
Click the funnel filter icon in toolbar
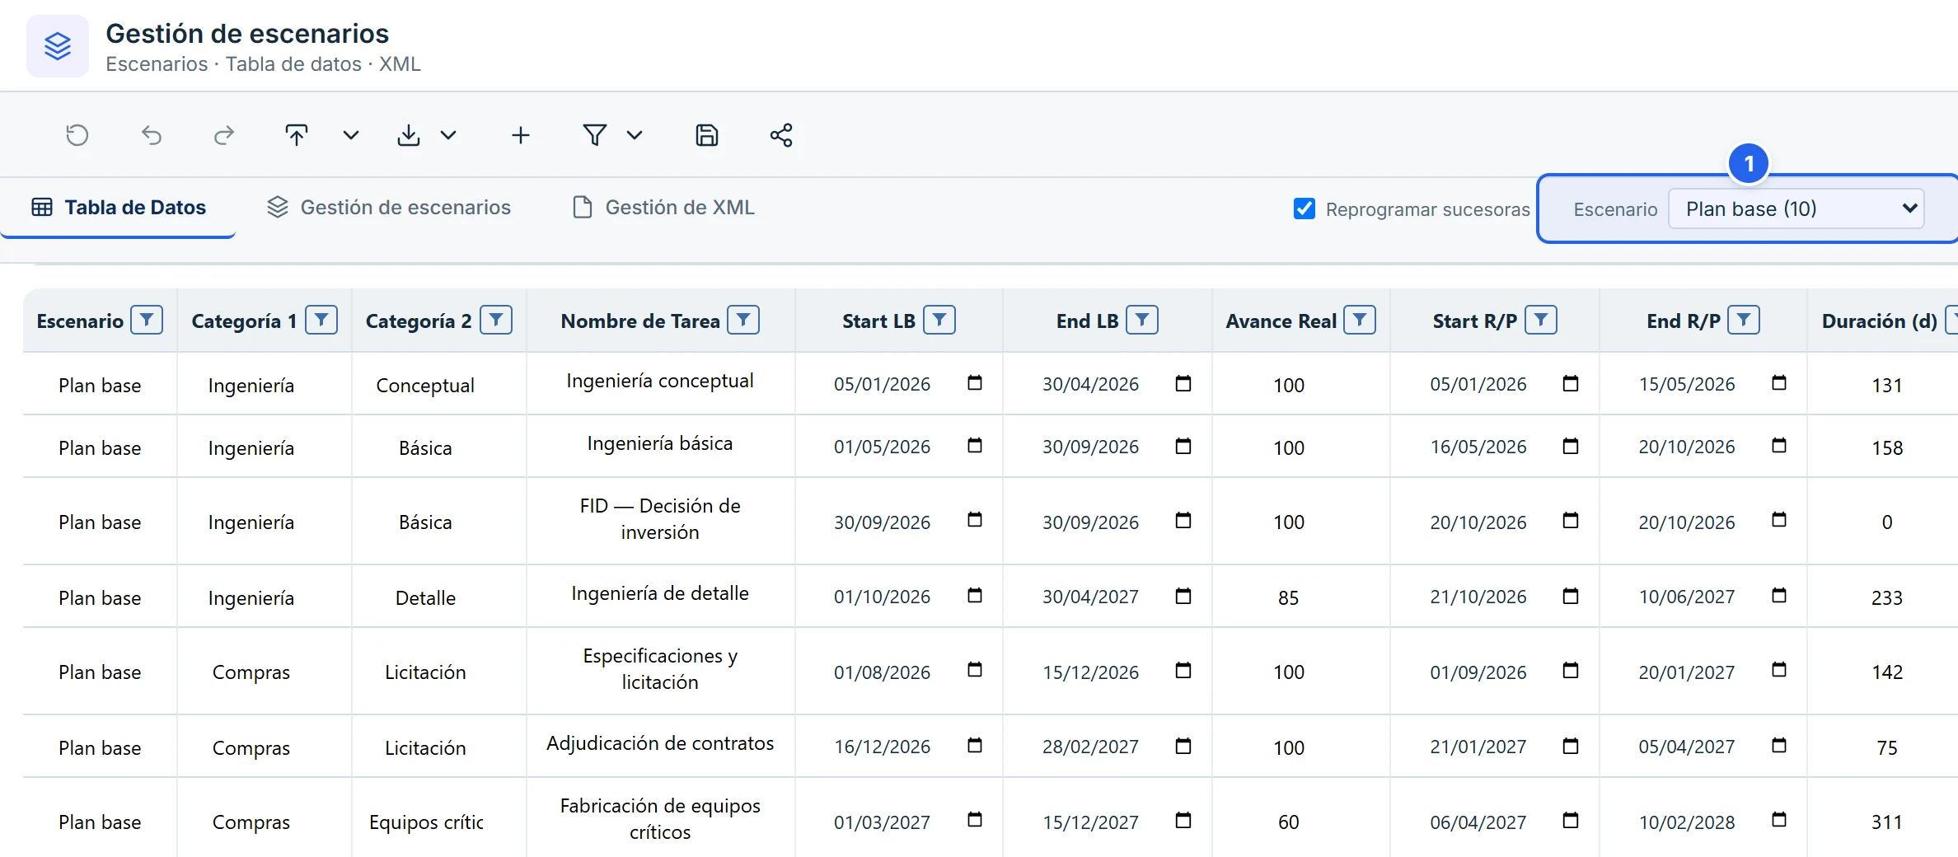(x=595, y=135)
